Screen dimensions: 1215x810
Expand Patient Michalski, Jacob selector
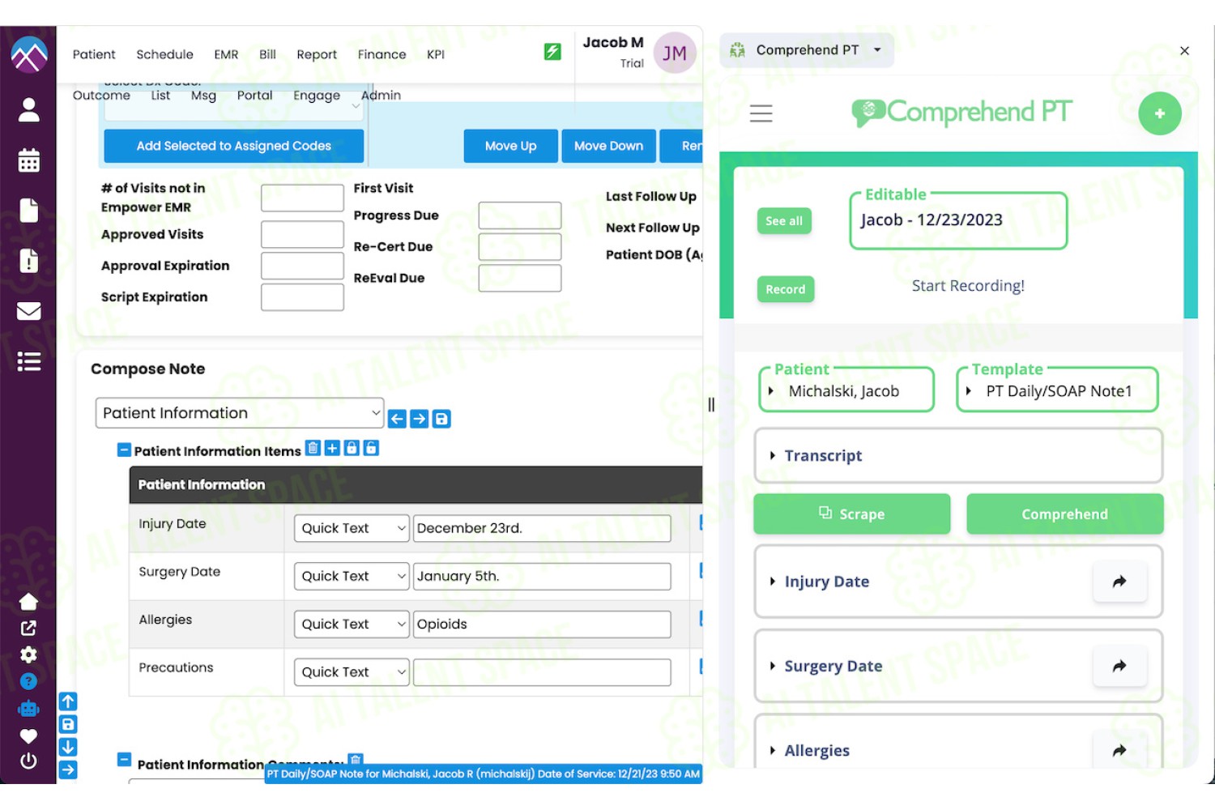point(846,391)
